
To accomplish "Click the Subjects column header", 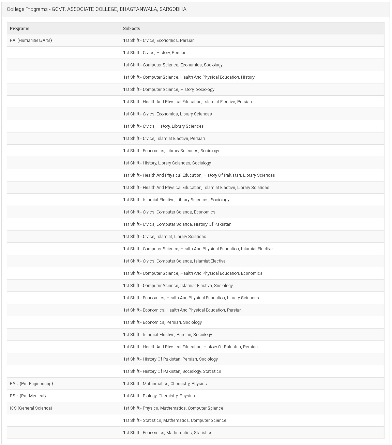I will pos(132,29).
